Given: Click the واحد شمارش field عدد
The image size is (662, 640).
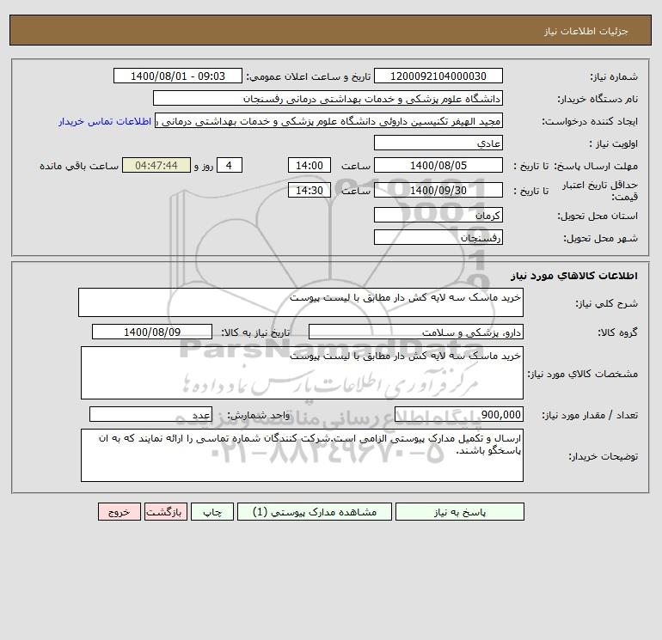Looking at the screenshot, I should (150, 414).
